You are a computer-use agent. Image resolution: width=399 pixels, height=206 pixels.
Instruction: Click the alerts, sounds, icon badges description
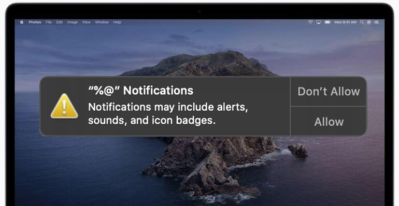tap(168, 114)
